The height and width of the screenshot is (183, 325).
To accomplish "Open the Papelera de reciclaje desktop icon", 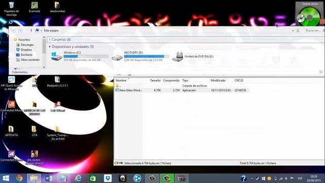I will point(11,9).
